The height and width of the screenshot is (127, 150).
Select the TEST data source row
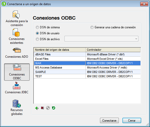point(87,76)
